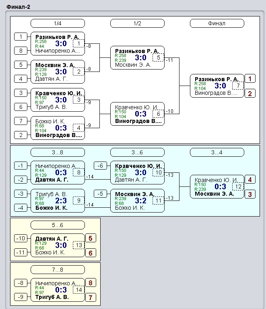
Task: Click final place 2 box
Action: [x=250, y=93]
